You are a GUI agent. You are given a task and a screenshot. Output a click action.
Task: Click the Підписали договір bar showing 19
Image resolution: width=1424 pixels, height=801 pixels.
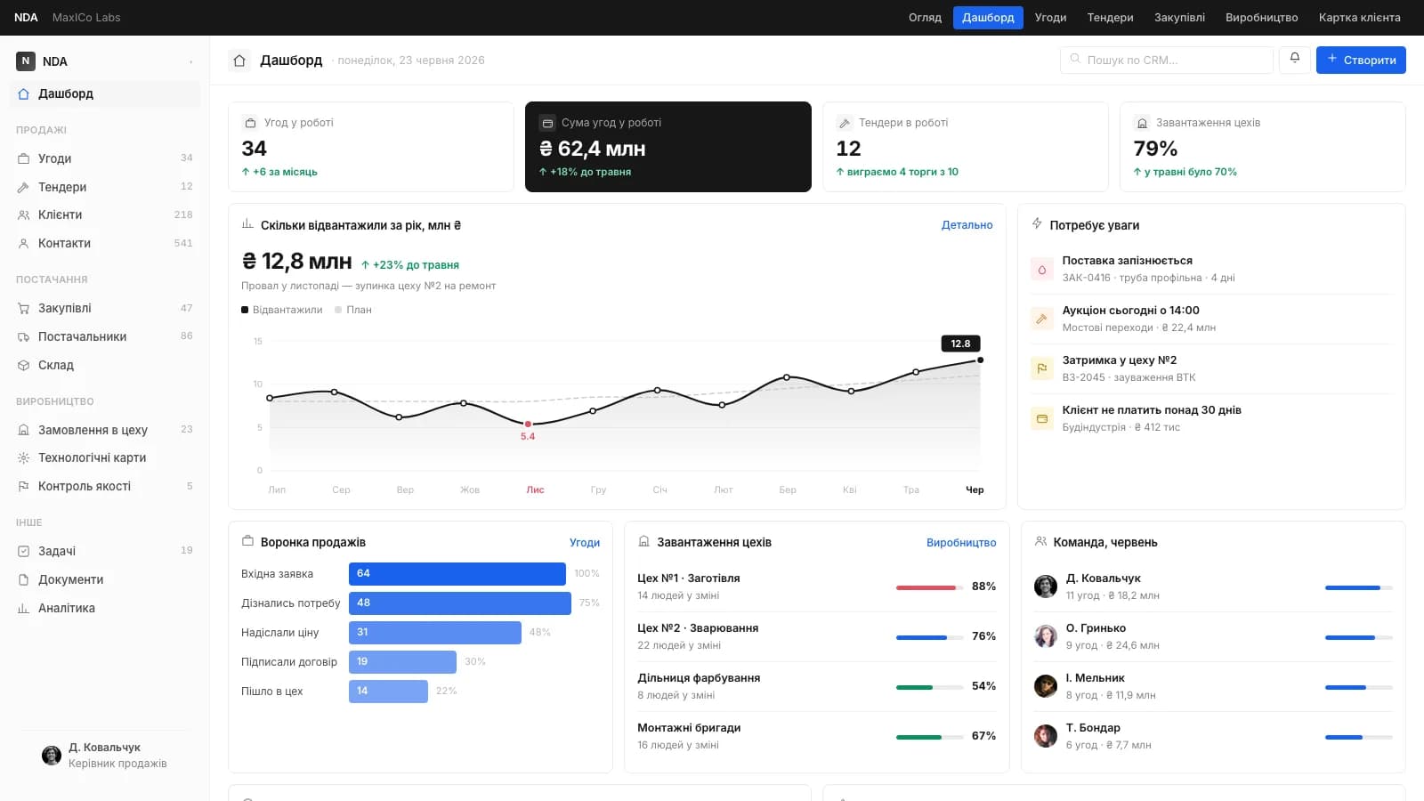(402, 661)
